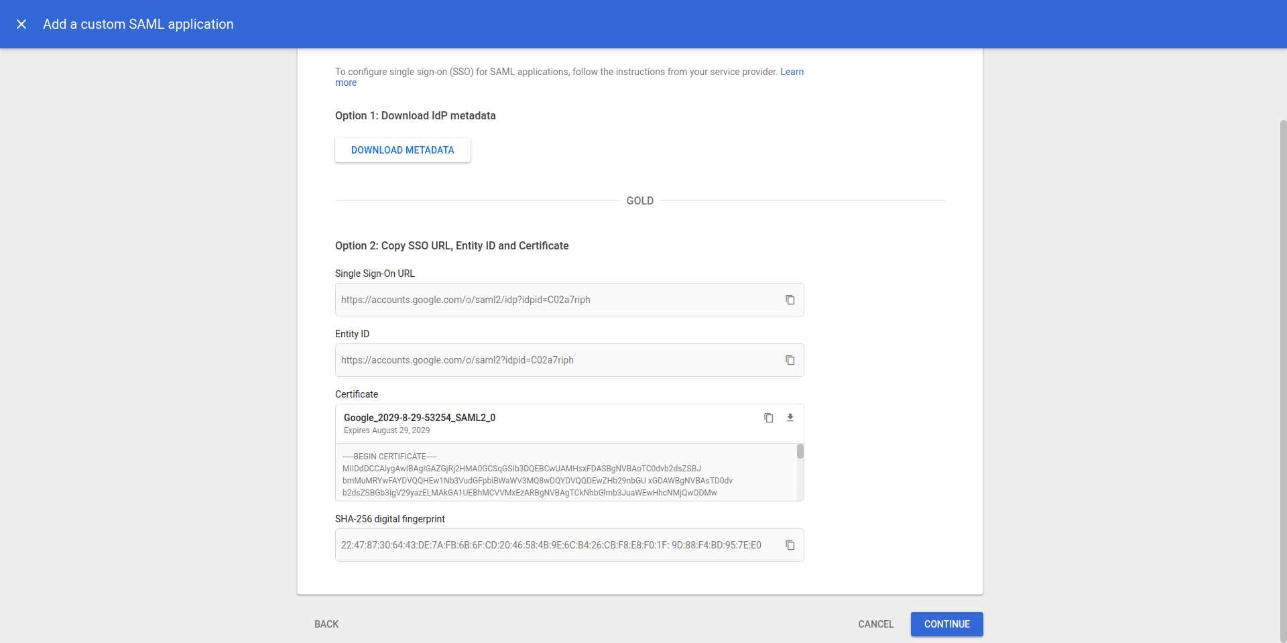Go back with the BACK button

[x=326, y=624]
